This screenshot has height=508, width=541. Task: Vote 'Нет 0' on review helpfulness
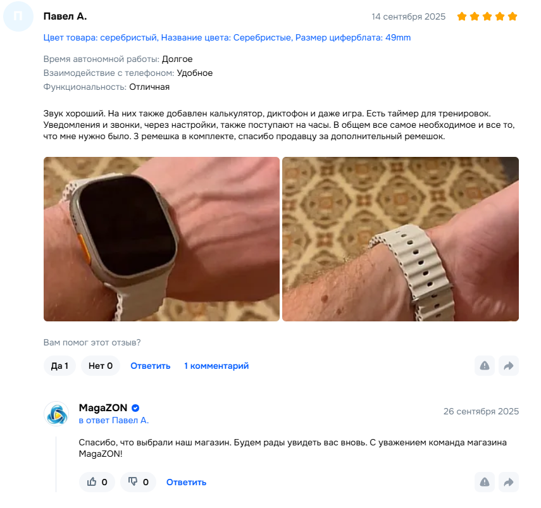101,366
